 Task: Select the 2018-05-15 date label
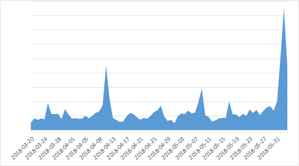click(x=214, y=148)
